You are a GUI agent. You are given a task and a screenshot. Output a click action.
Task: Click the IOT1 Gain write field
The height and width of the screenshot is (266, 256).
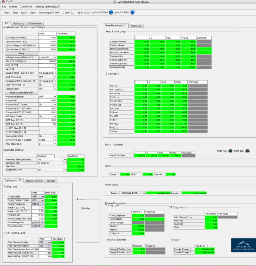(47, 120)
